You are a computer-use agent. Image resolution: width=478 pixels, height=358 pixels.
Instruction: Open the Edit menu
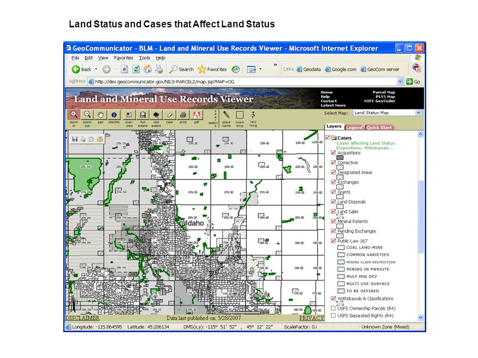(x=89, y=58)
